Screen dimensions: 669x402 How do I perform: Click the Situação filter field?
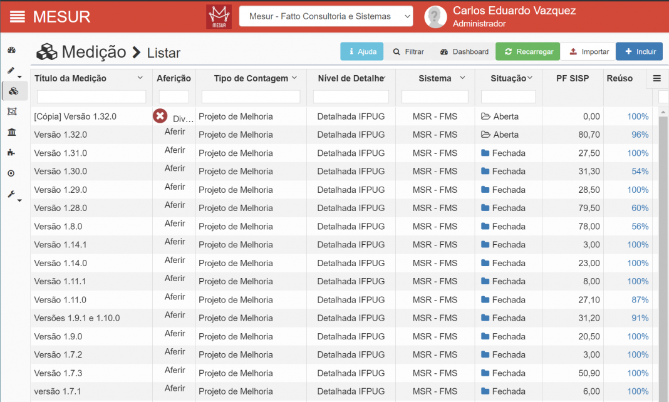(x=508, y=97)
